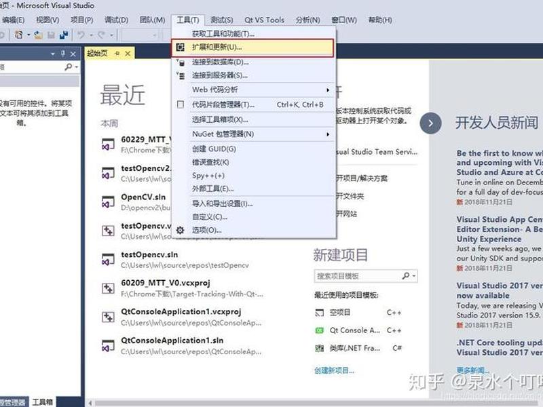Viewport: 543px width, 407px height.
Task: Click the 更多新闻... link
Action: pos(472,370)
